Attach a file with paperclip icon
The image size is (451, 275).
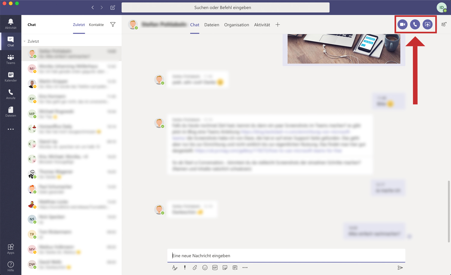(x=195, y=267)
